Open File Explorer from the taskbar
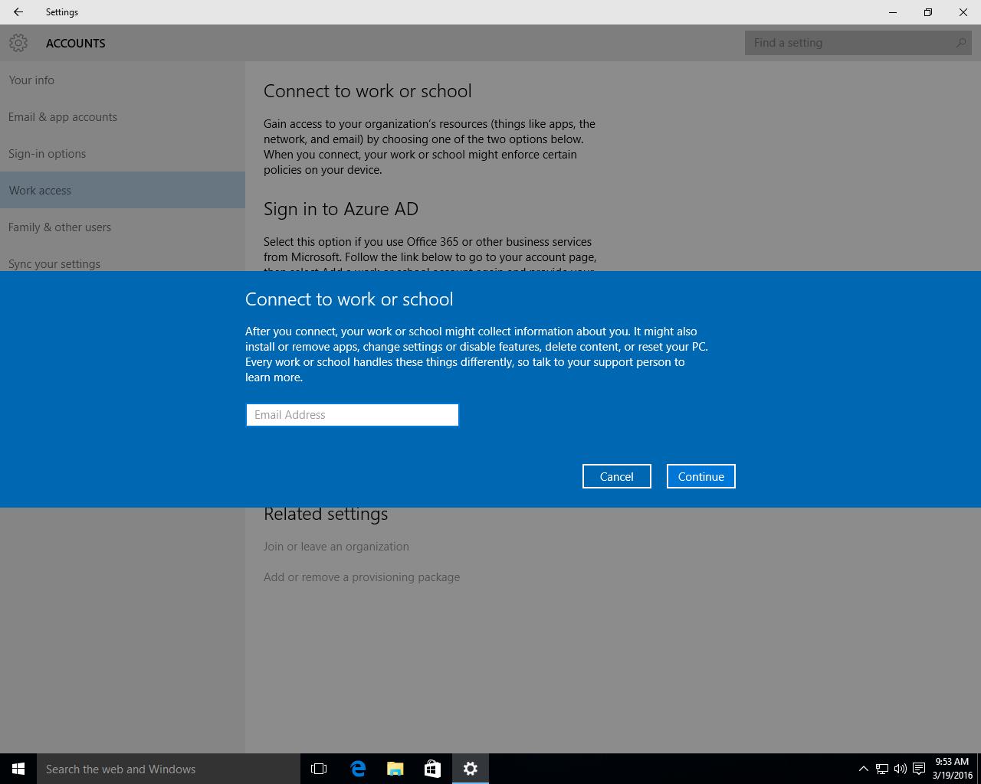Image resolution: width=981 pixels, height=784 pixels. click(395, 769)
